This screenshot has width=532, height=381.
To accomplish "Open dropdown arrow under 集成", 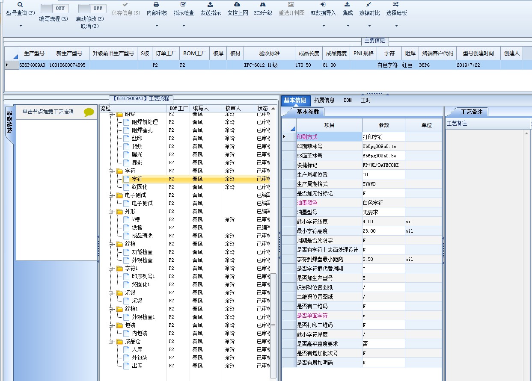I will (x=348, y=27).
